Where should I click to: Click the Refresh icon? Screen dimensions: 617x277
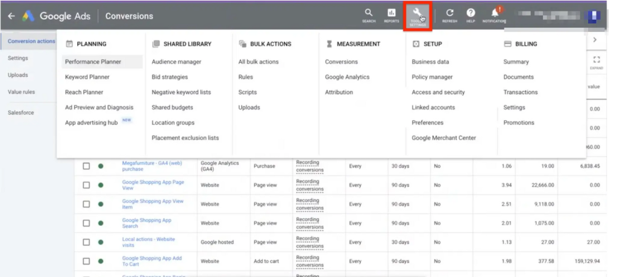(449, 16)
